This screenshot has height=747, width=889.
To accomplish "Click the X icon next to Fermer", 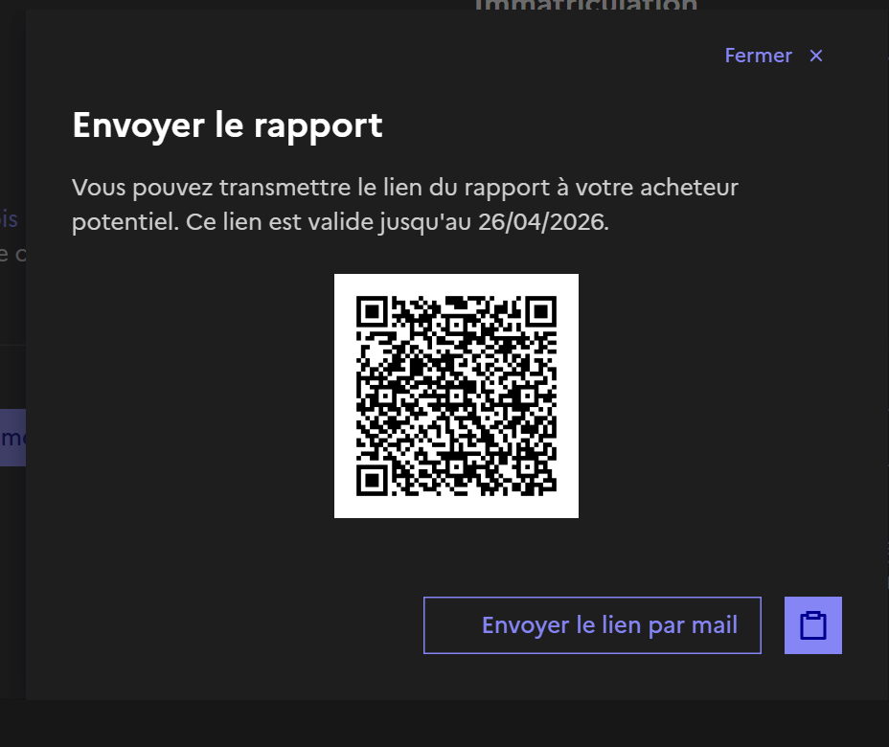I will 816,56.
